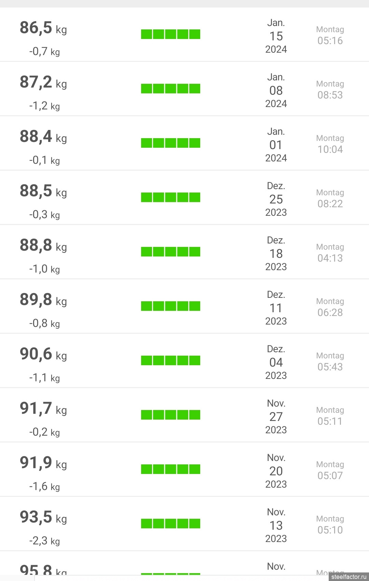Select the Montag 05:10 timestamp
369x581 pixels.
coord(330,525)
